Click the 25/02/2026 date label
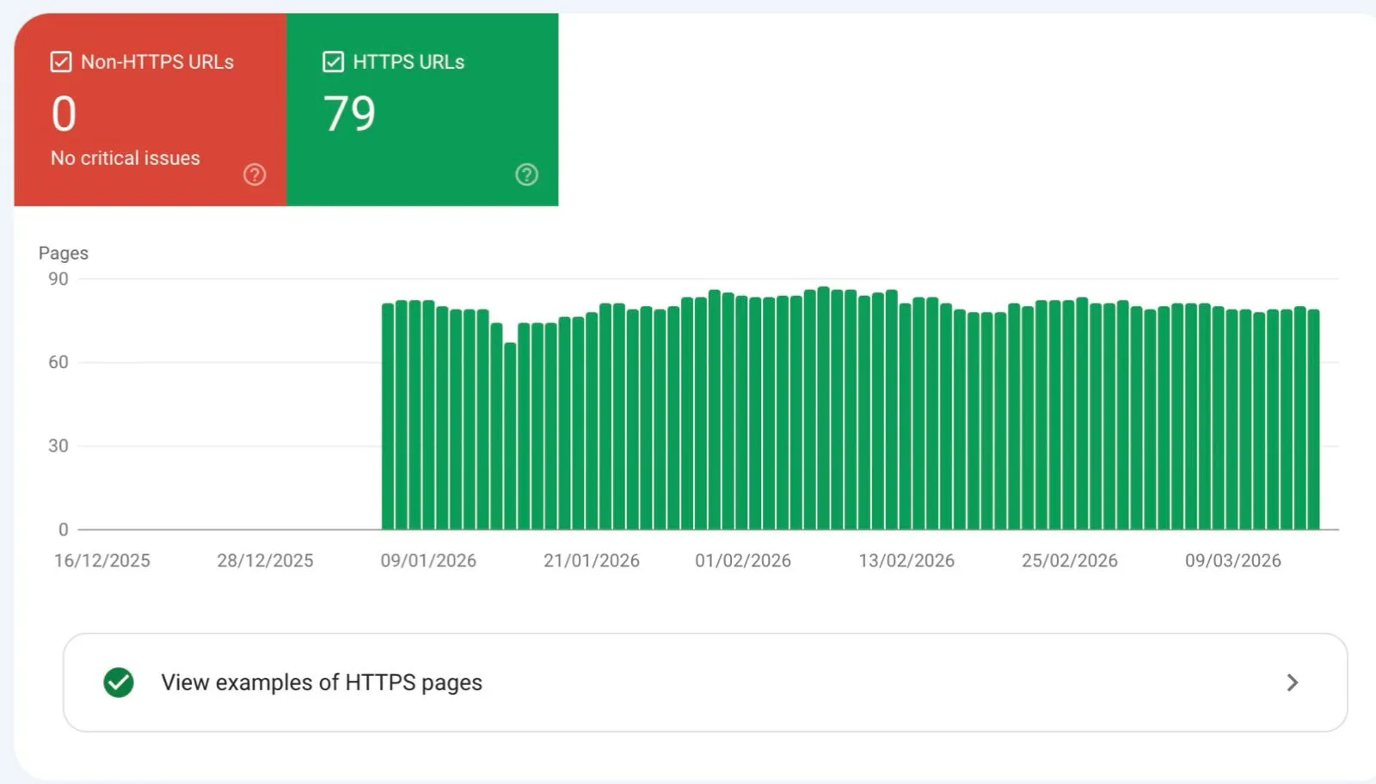Viewport: 1376px width, 784px height. point(1070,560)
